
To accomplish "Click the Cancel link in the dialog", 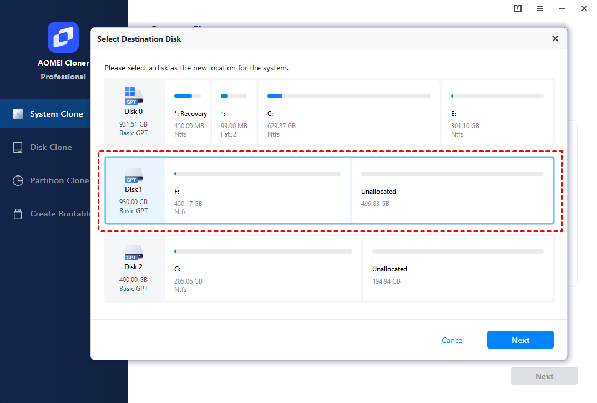I will click(x=452, y=340).
